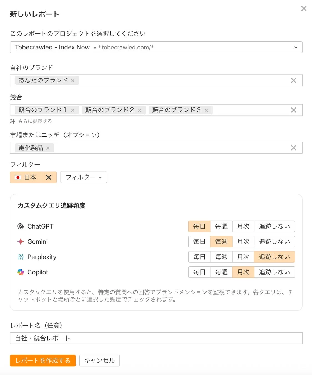The image size is (312, 375).
Task: Click the Perplexity logo icon
Action: click(20, 257)
